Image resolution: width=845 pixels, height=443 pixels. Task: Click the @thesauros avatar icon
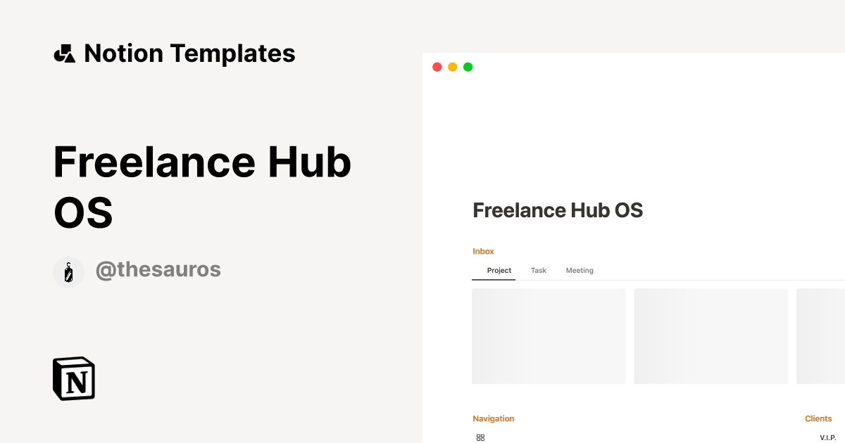pyautogui.click(x=68, y=271)
